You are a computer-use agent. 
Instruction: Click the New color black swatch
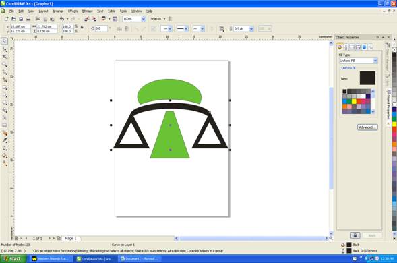367,78
